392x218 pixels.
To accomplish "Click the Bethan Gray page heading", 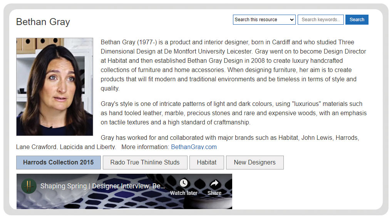I will point(43,22).
